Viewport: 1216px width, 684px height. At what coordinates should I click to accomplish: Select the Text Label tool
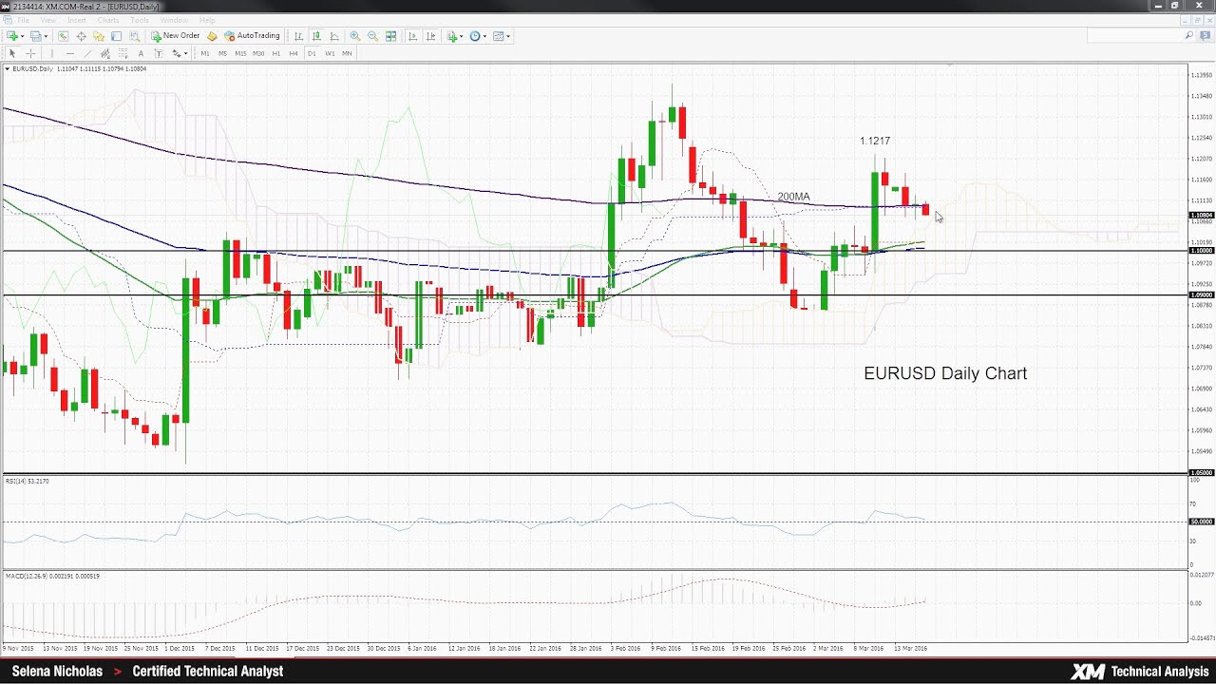tap(159, 53)
